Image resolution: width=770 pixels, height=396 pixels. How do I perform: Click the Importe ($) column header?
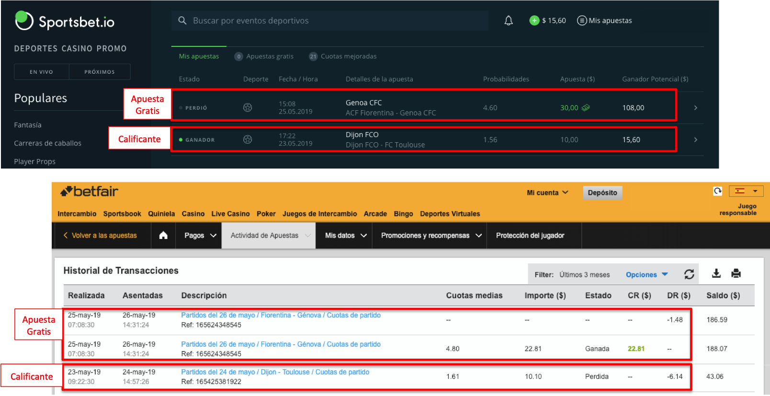click(545, 295)
